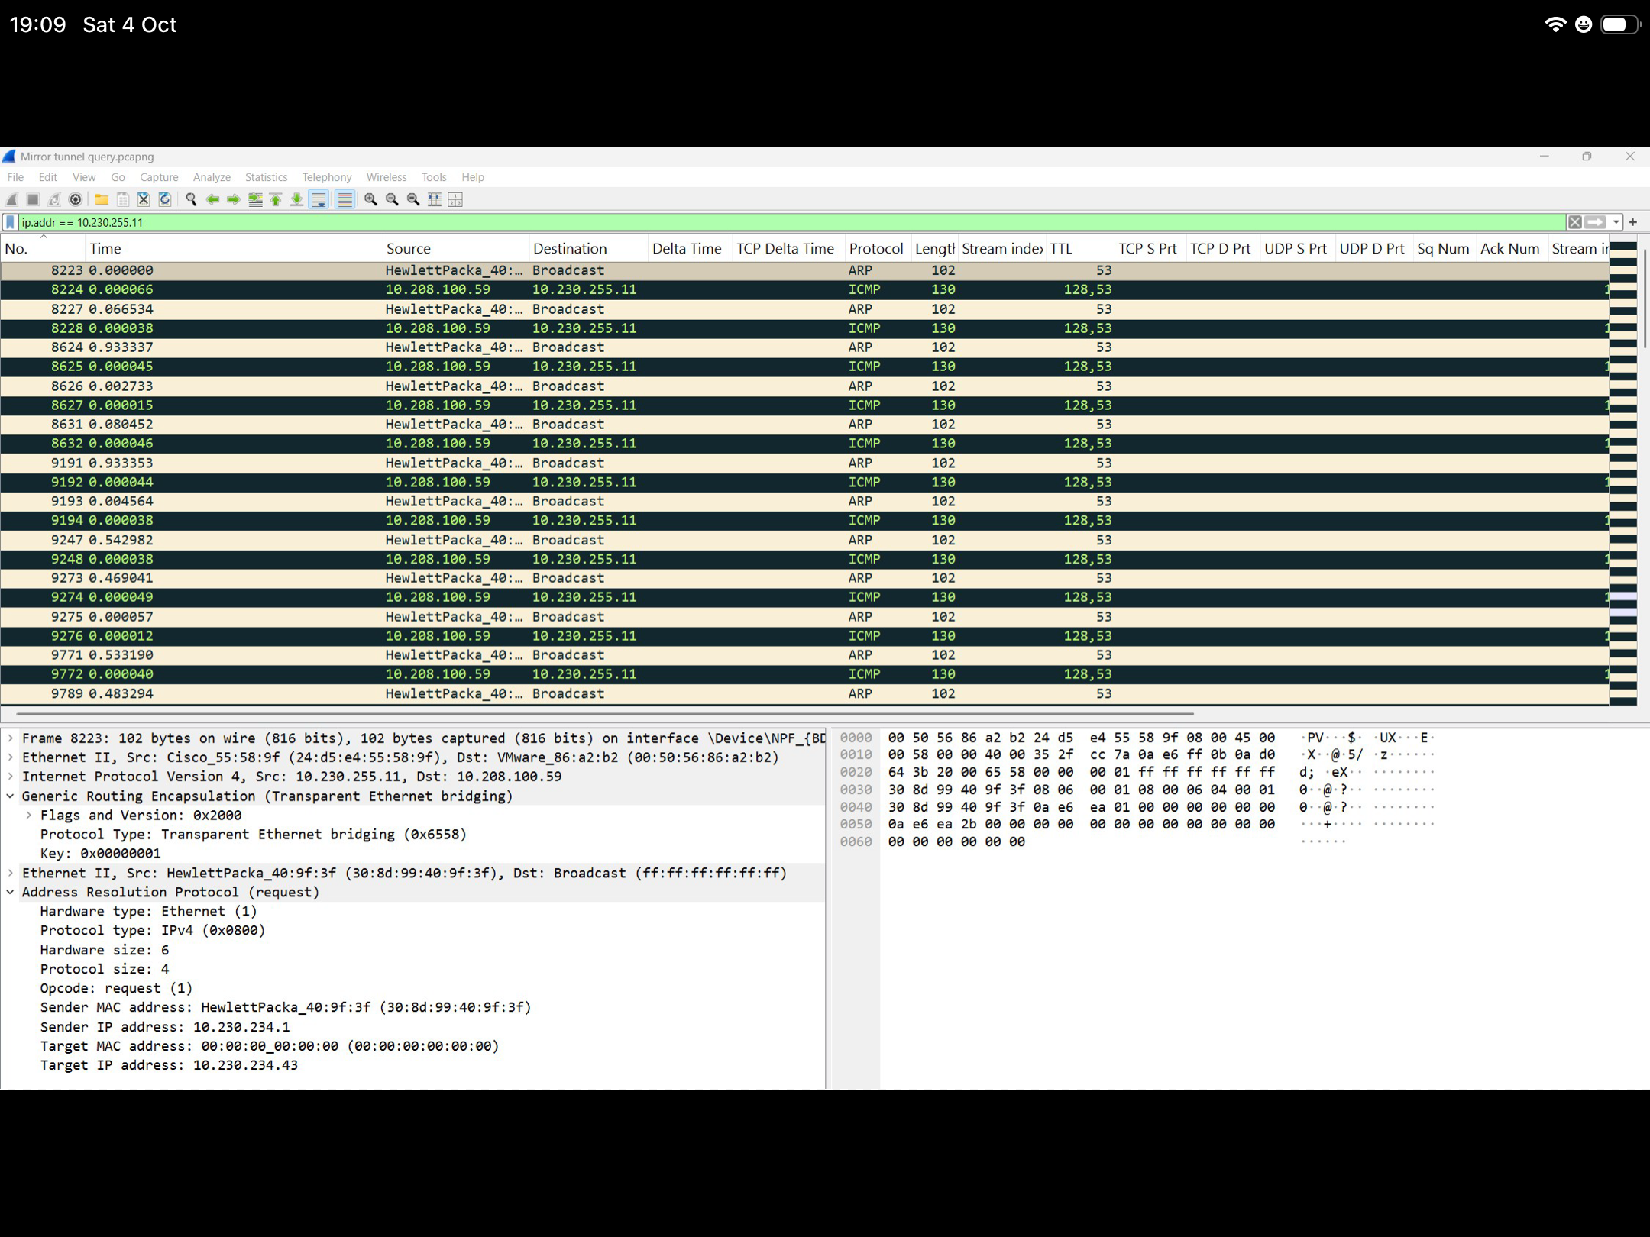Click the Find packet magnifier icon
The image size is (1650, 1237).
click(x=191, y=199)
